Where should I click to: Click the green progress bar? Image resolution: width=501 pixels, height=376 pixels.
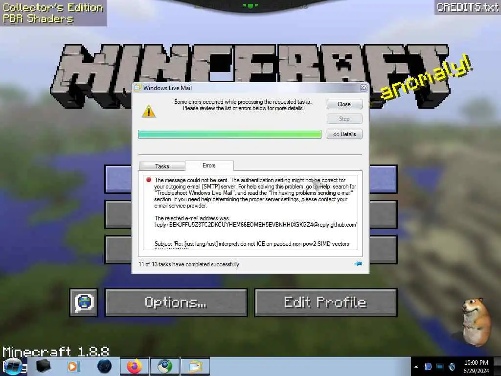(x=229, y=134)
